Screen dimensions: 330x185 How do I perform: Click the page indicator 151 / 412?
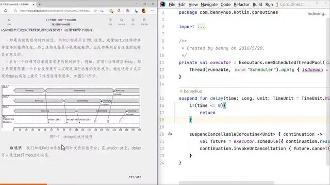coord(135,177)
